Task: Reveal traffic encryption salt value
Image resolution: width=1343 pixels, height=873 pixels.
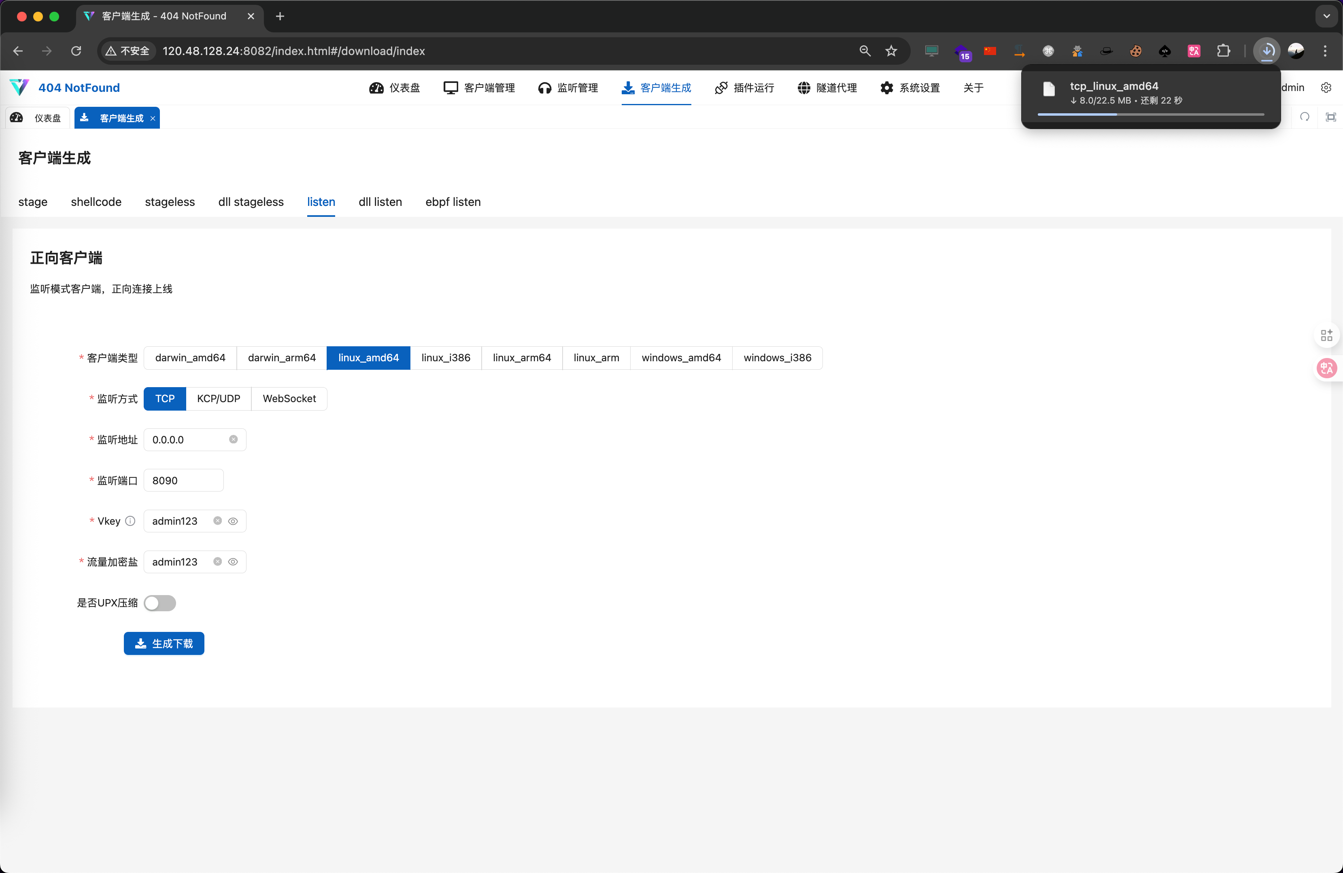Action: click(x=233, y=562)
